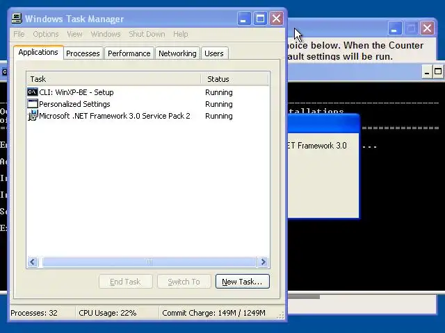Image resolution: width=445 pixels, height=333 pixels.
Task: Click the Running status of .NET Framework task
Action: point(219,116)
